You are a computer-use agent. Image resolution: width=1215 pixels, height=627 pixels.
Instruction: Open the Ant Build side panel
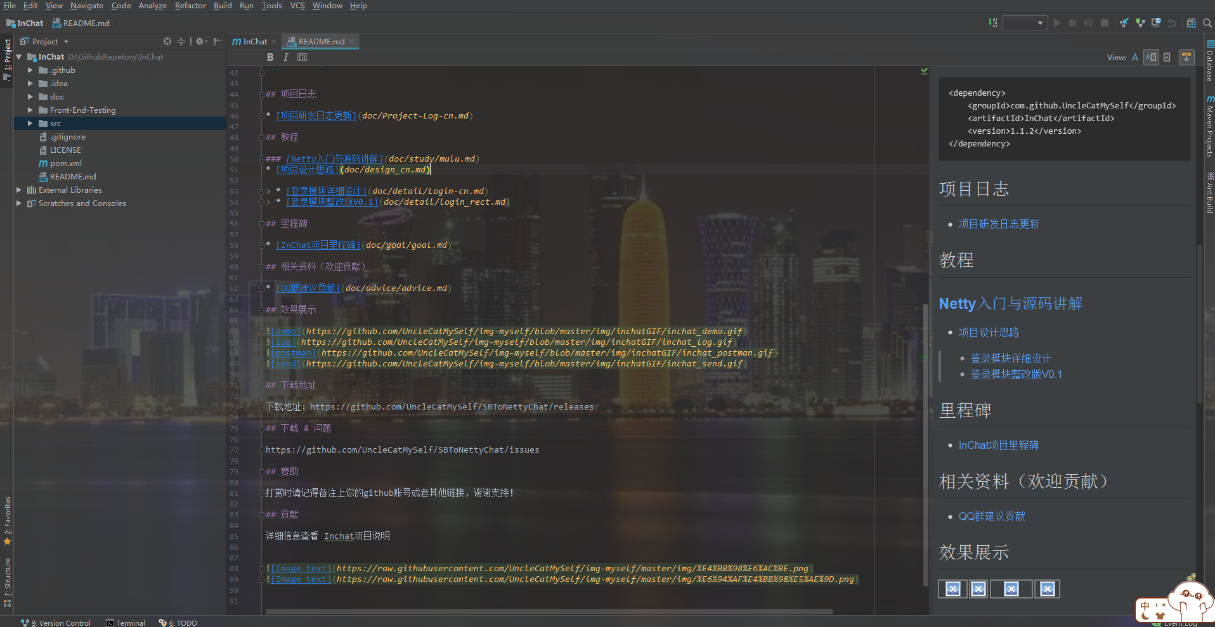coord(1209,193)
